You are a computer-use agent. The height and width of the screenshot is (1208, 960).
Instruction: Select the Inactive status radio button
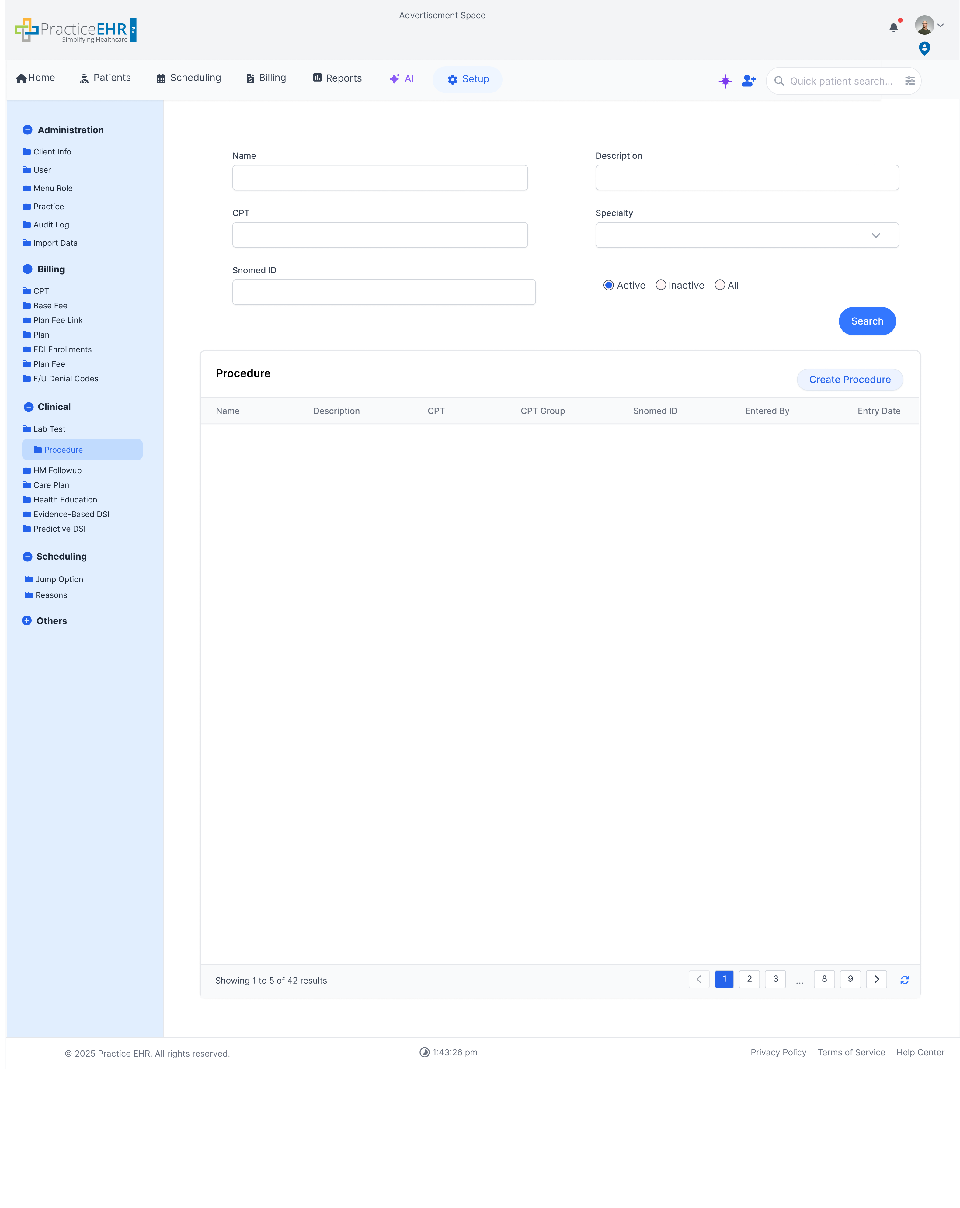point(661,285)
